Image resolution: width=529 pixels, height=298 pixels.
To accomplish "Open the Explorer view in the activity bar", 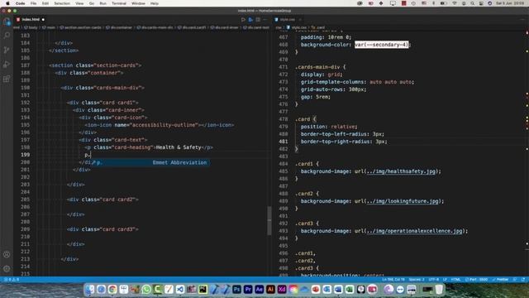I will click(x=7, y=22).
